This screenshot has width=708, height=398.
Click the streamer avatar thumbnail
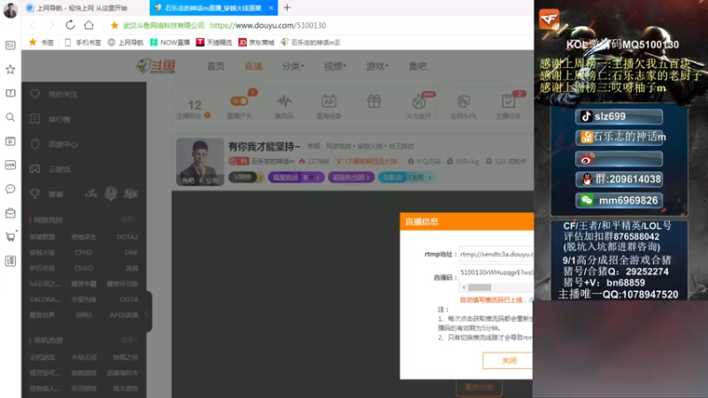coord(200,162)
